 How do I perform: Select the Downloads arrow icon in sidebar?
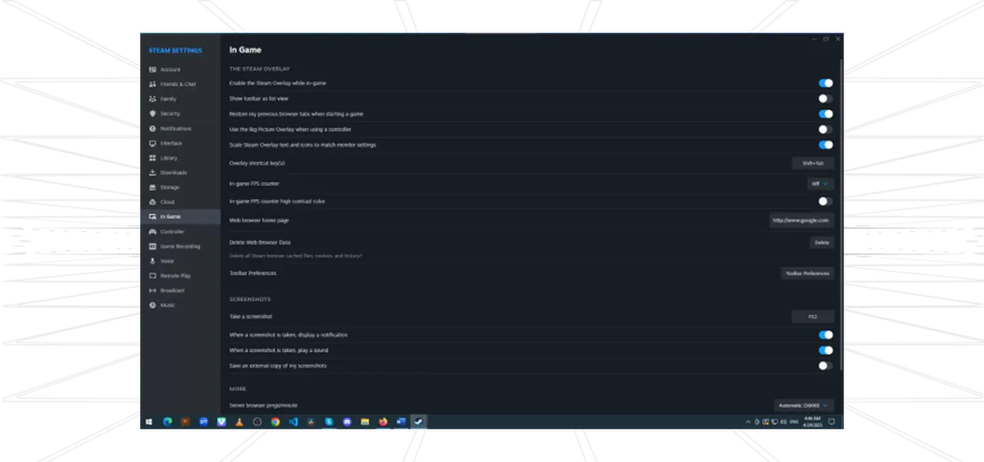pos(153,173)
